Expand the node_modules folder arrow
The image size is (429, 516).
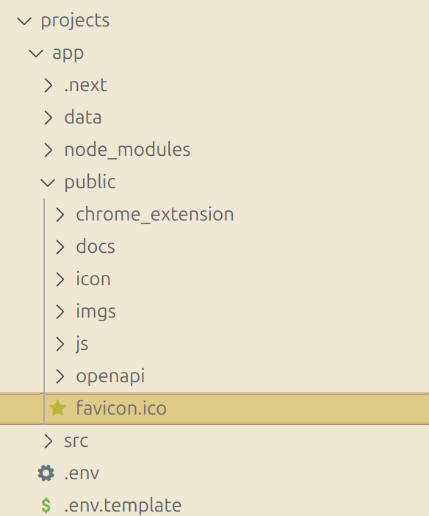(48, 150)
